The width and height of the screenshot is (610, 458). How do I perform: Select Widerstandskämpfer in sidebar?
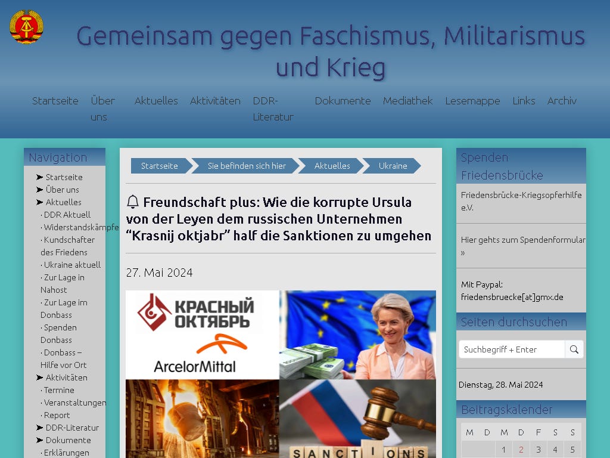(x=81, y=227)
